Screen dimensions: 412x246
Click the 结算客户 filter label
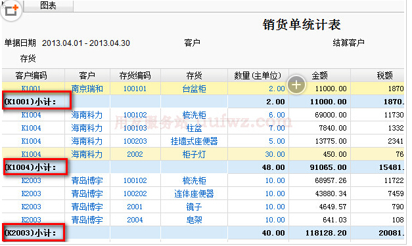(x=348, y=43)
